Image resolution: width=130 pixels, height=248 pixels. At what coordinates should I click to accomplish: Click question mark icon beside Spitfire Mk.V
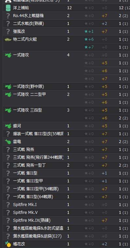[8, 213]
